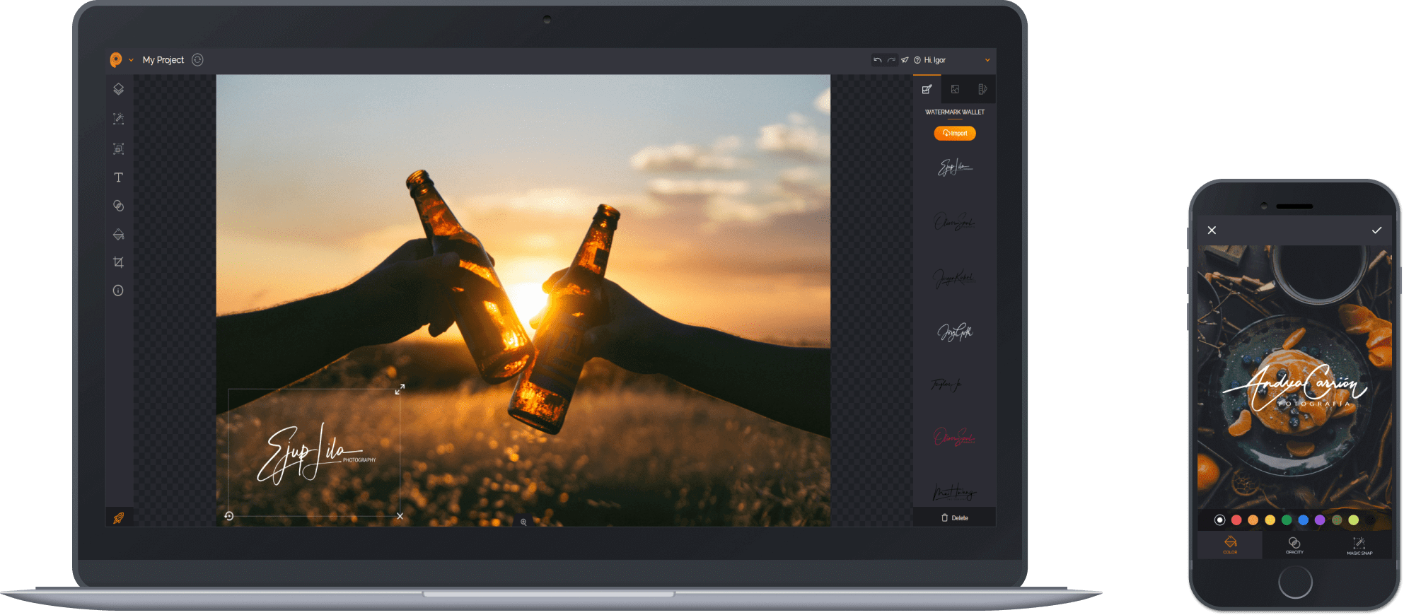Select the Crop tool in left sidebar
Screen dimensions: 1404x615
pyautogui.click(x=118, y=262)
